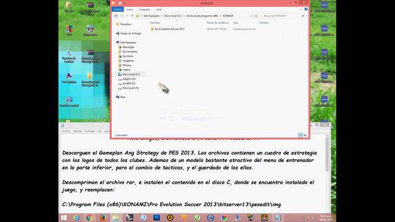Click the Carpeta de archivos type cell
Viewport: 395px width, 222px height.
244,29
